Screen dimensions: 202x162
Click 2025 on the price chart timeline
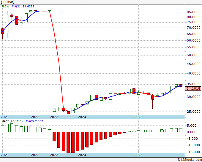138,117
